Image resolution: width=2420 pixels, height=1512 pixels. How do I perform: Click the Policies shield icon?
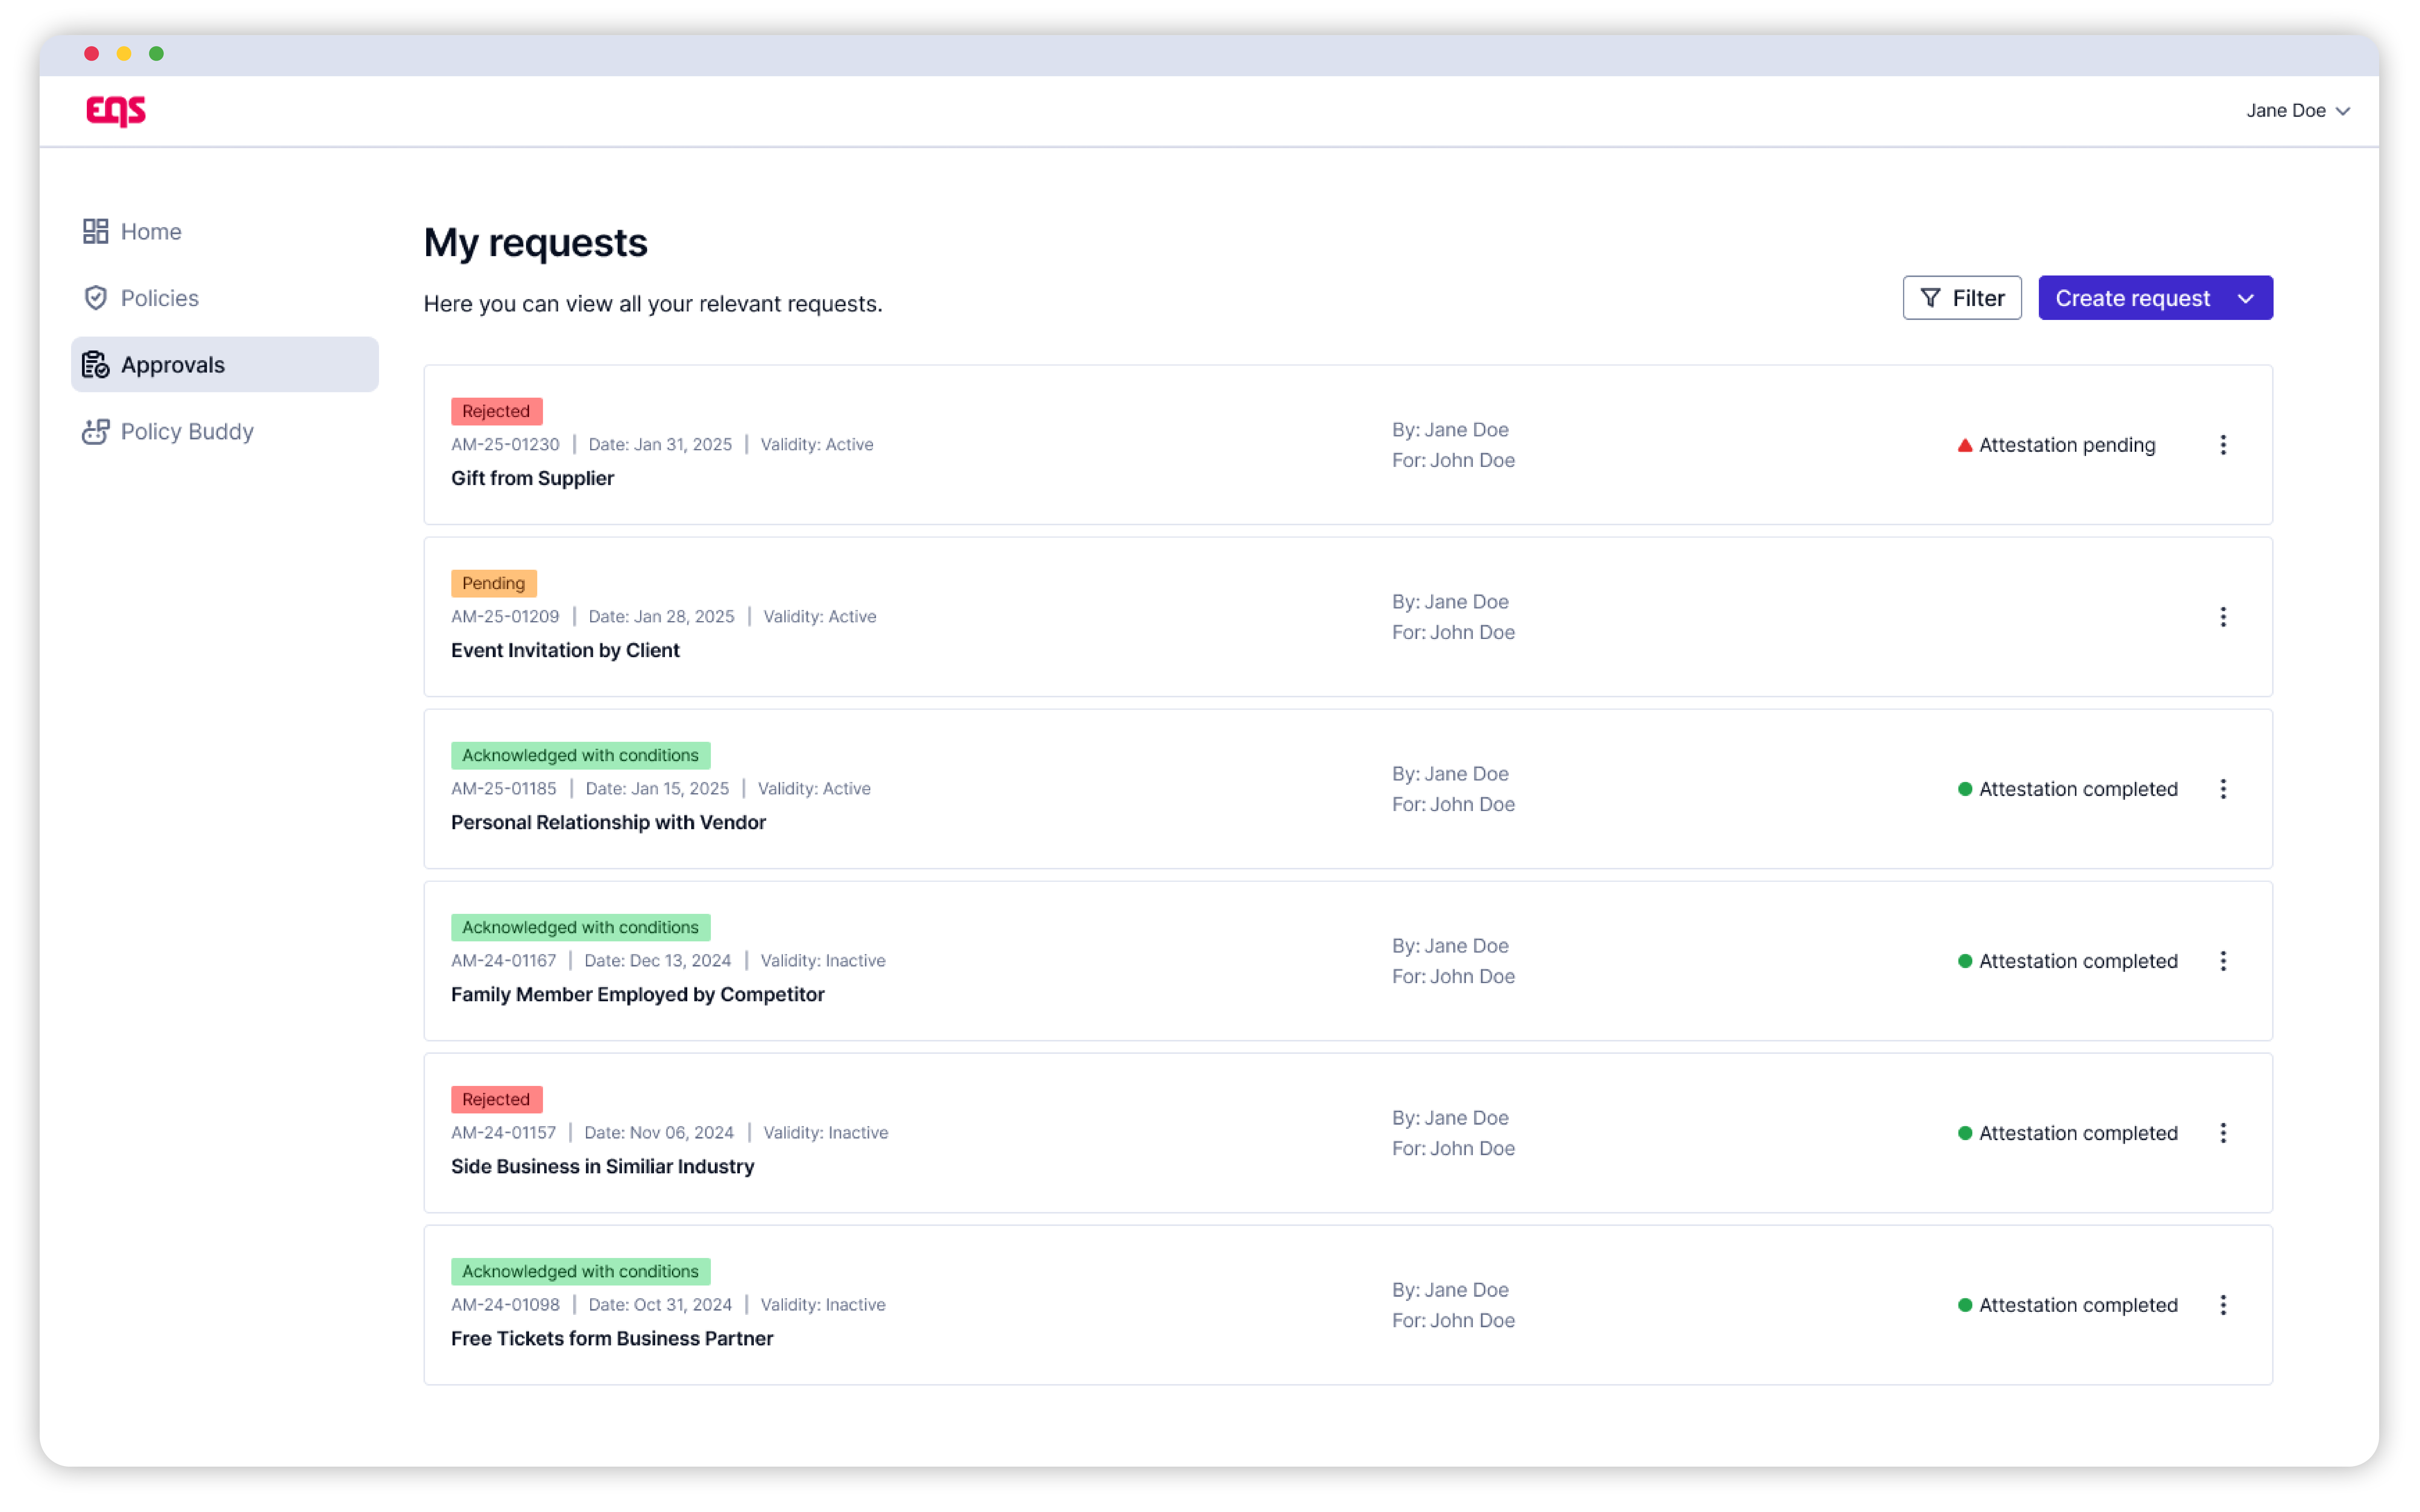click(x=95, y=298)
